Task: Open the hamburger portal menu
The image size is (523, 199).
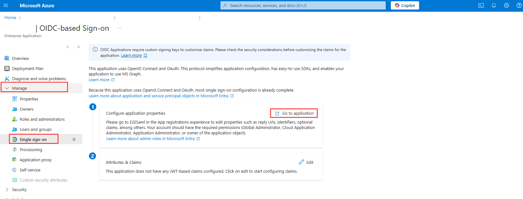Action: [6, 5]
